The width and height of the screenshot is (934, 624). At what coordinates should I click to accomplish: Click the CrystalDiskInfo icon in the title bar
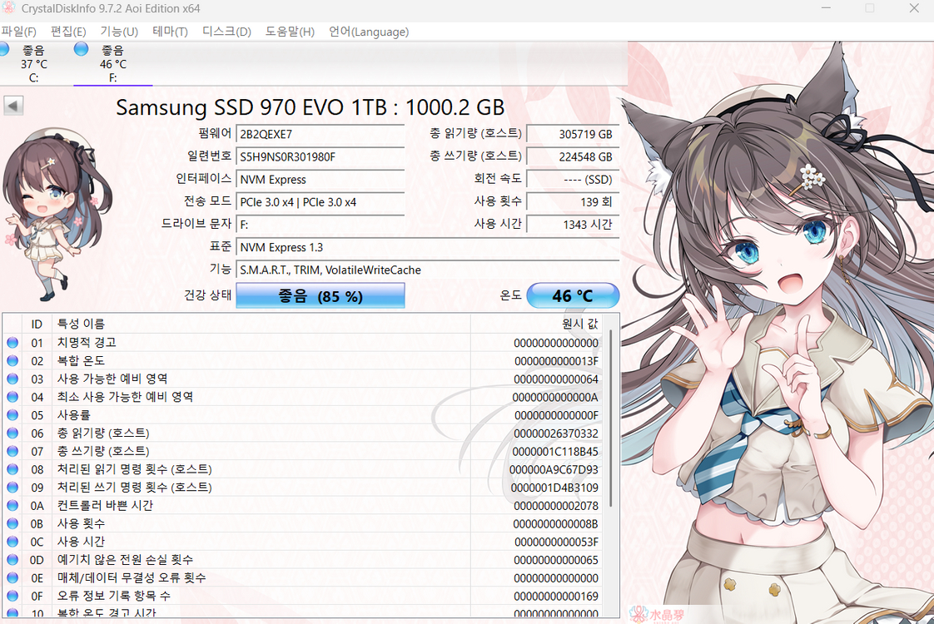click(10, 8)
